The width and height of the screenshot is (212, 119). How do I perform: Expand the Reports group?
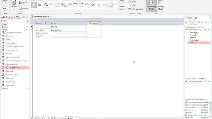click(x=15, y=89)
